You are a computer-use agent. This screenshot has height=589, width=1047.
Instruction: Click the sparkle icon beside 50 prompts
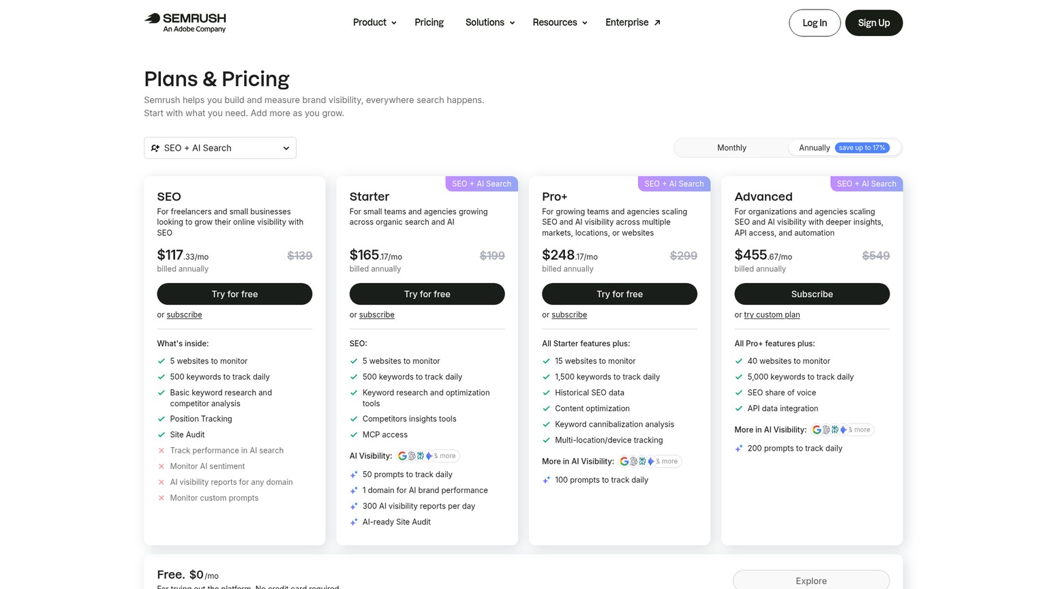coord(354,474)
